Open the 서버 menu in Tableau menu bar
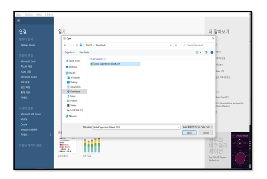Screen dimensions: 267x179 tap(39, 15)
